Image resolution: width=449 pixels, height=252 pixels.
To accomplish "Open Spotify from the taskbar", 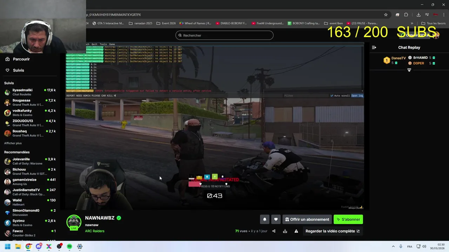I will pos(69,246).
